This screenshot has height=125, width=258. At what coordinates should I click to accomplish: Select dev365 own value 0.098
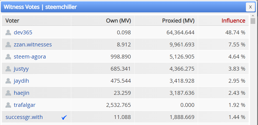(x=124, y=32)
